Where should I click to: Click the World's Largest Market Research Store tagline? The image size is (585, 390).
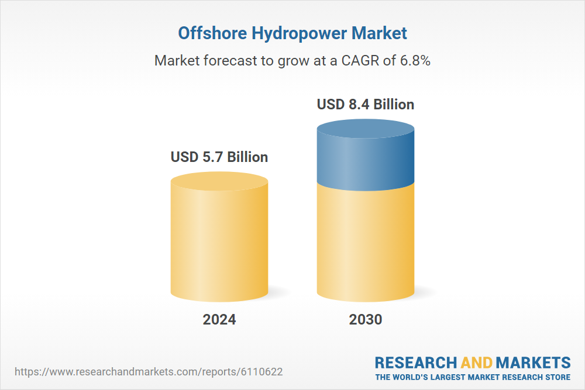click(472, 377)
